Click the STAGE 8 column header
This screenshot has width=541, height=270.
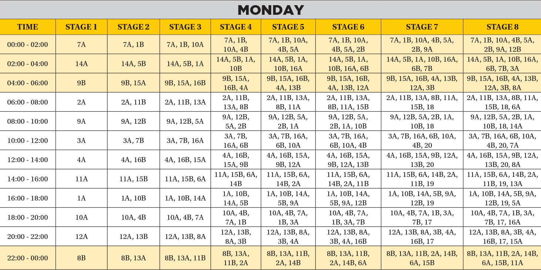pos(502,27)
